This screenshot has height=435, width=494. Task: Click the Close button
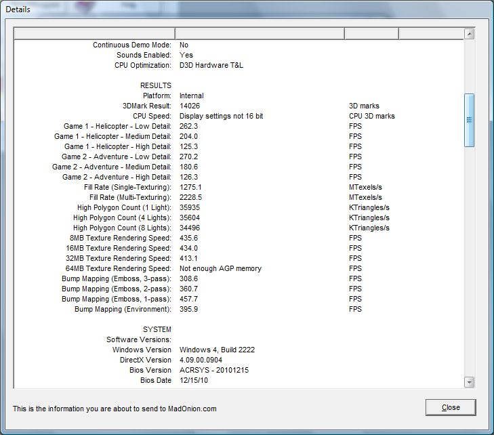coord(450,407)
